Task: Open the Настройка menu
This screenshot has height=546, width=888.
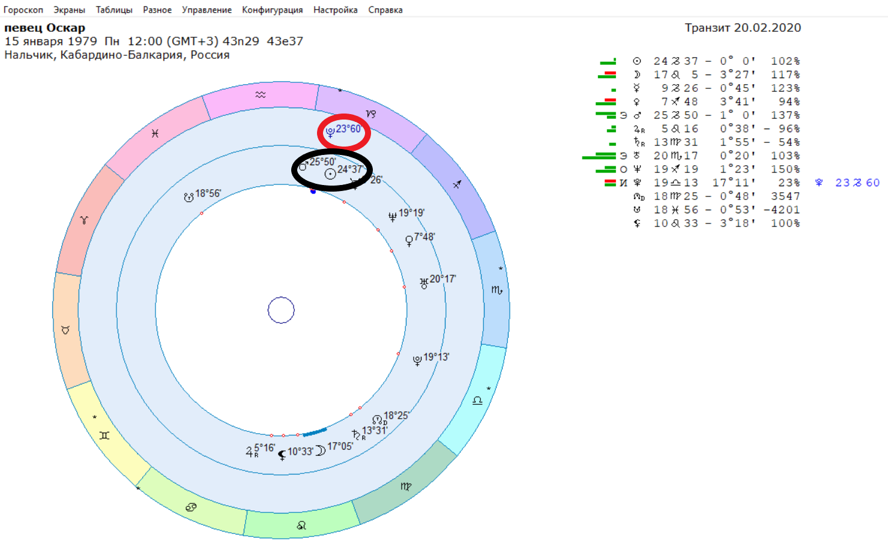Action: 335,10
